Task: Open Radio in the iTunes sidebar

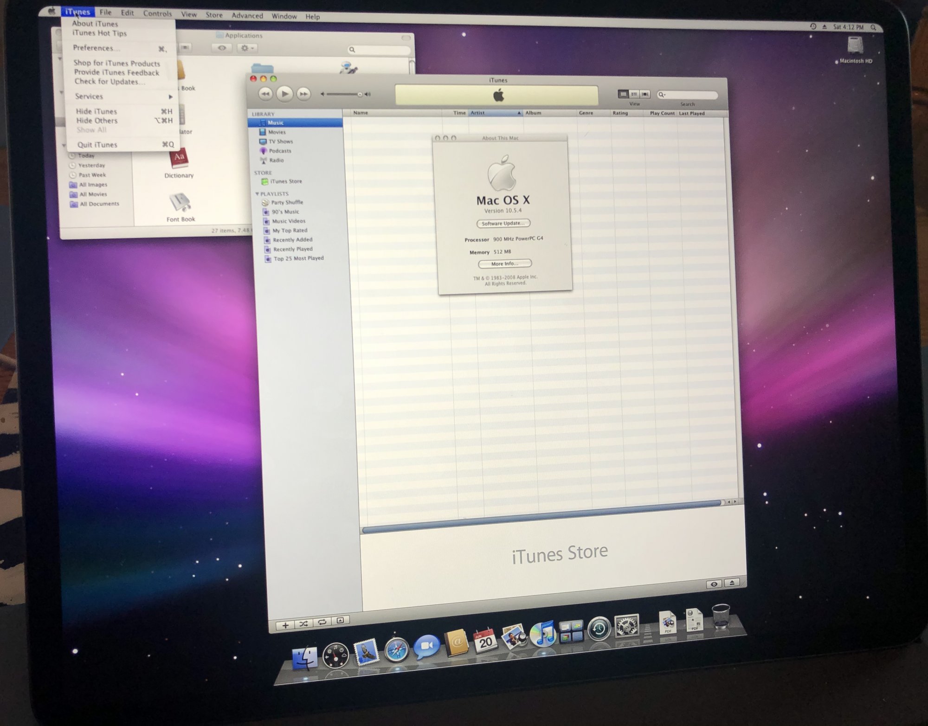Action: click(x=276, y=161)
